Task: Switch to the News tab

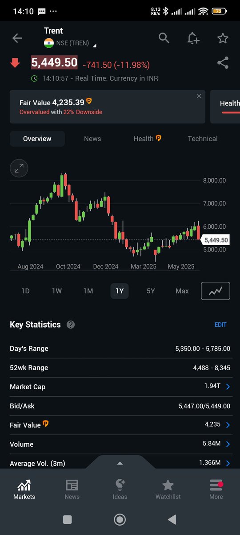Action: [x=92, y=139]
